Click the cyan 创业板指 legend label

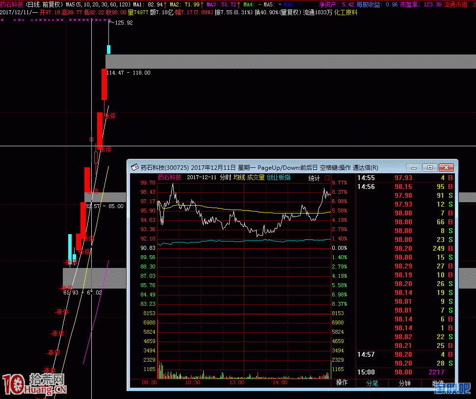click(x=279, y=177)
